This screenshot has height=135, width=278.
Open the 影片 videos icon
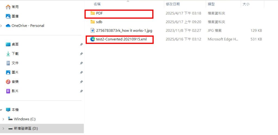(8, 91)
